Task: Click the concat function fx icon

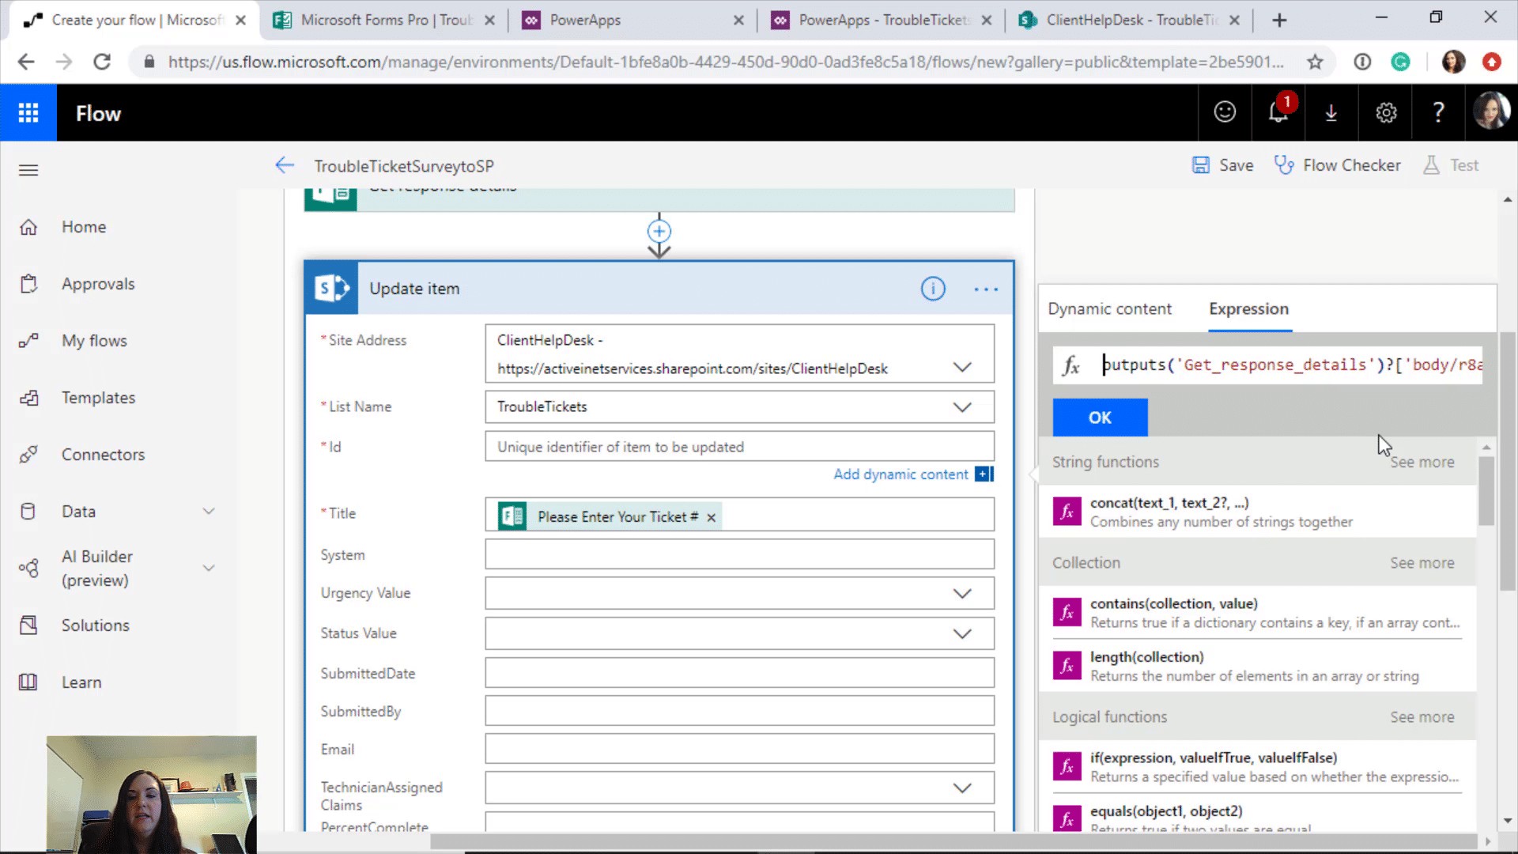Action: coord(1067,512)
